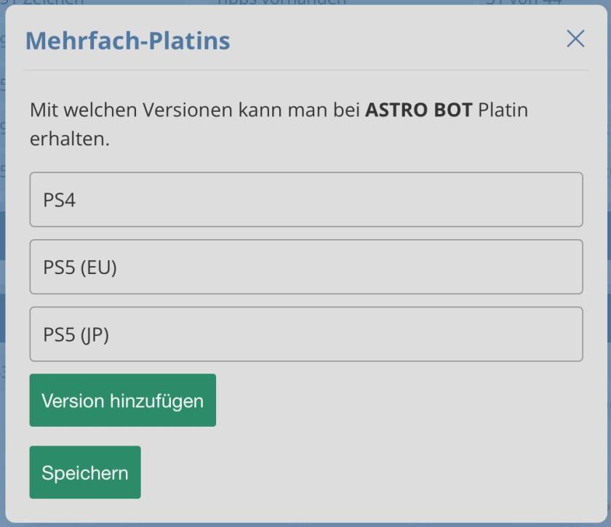Click the word 'Platin' in the description
This screenshot has width=611, height=527.
503,110
